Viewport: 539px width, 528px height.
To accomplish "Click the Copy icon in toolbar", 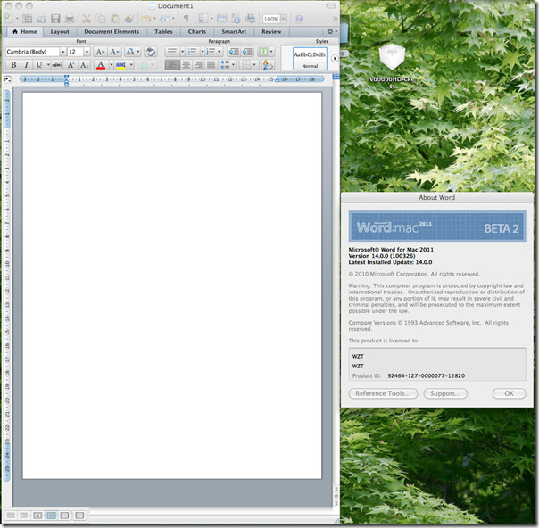I will point(101,18).
